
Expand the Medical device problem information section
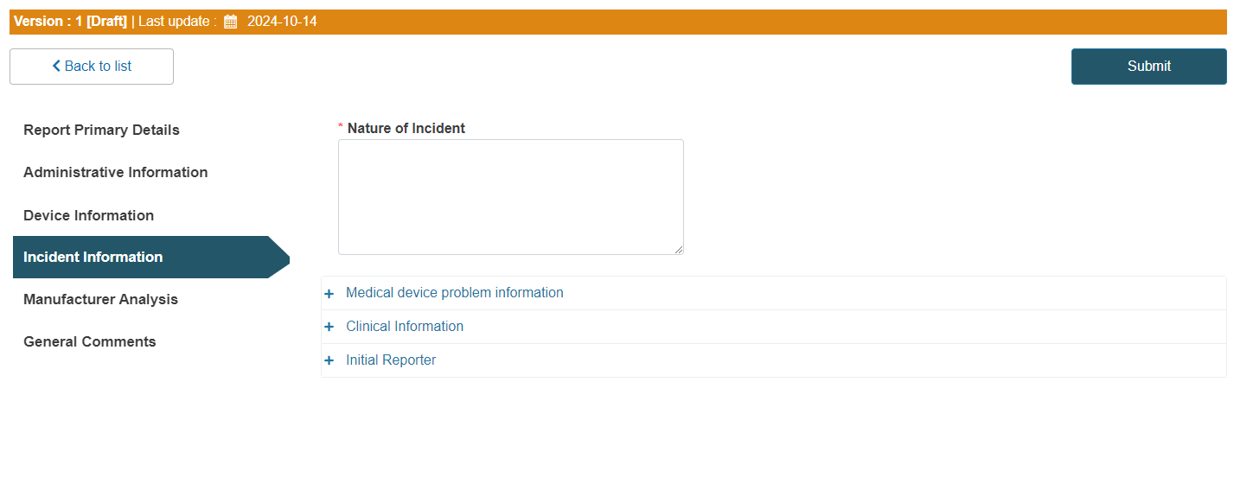point(454,293)
